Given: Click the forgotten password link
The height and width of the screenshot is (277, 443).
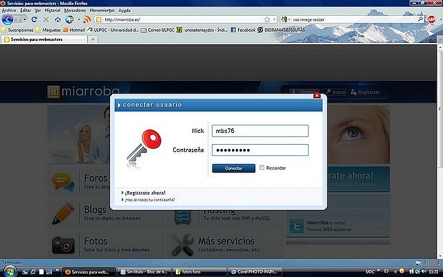Looking at the screenshot, I should (150, 199).
